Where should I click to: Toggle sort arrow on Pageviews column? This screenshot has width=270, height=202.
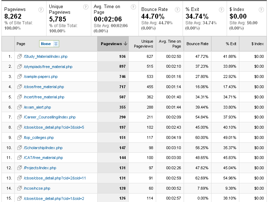[125, 44]
